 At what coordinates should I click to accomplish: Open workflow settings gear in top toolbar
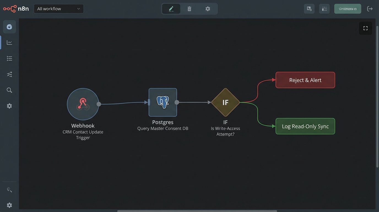click(x=208, y=9)
